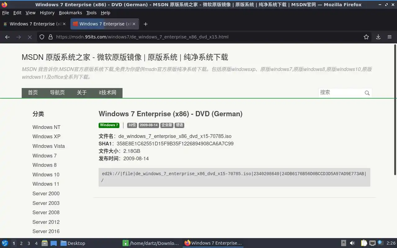Click the 首页 navigation item
Screen dimensions: 397x248
coord(33,93)
